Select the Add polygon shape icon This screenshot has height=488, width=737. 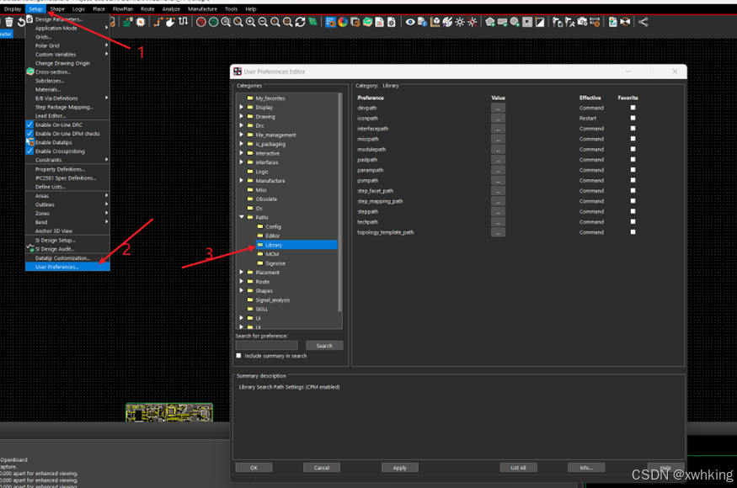[x=490, y=22]
